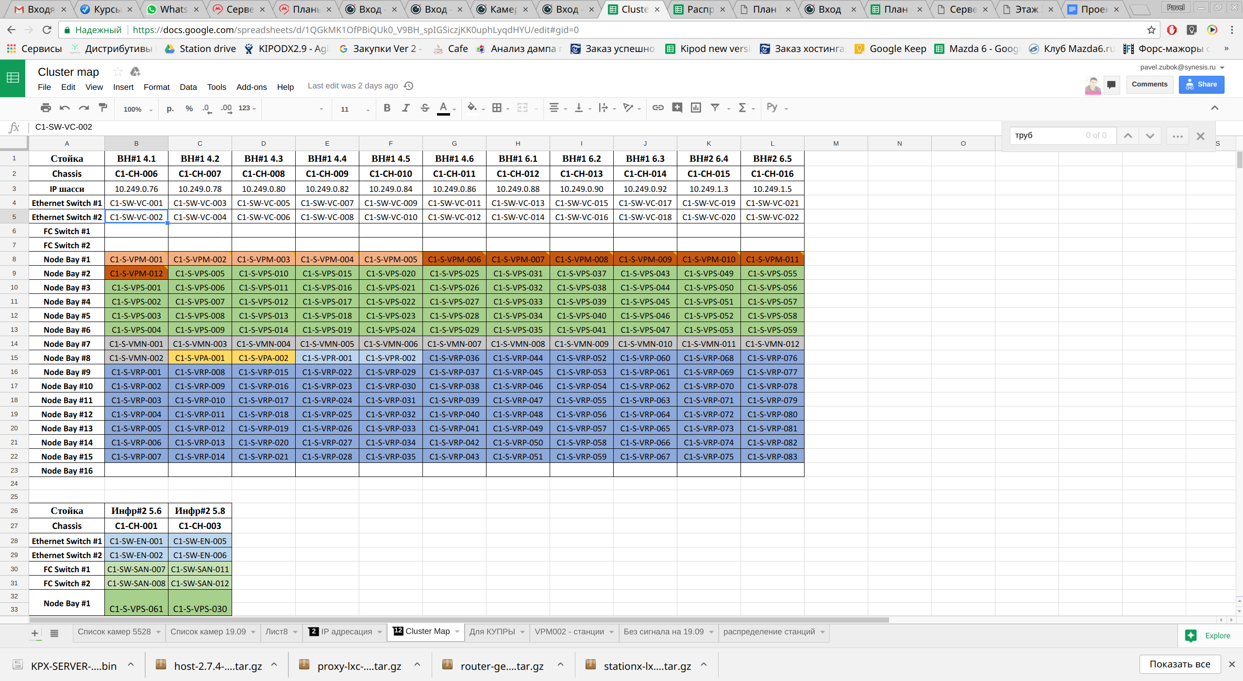
Task: Add a new sheet
Action: (x=35, y=633)
